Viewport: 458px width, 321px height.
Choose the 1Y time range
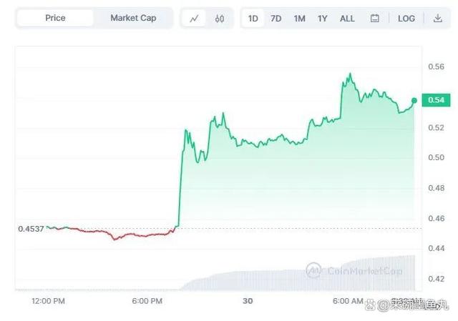click(x=322, y=19)
